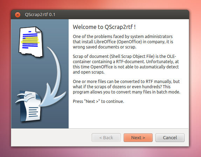Click the Shell Scrap Object File paragraph
The height and width of the screenshot is (157, 201).
click(x=126, y=64)
